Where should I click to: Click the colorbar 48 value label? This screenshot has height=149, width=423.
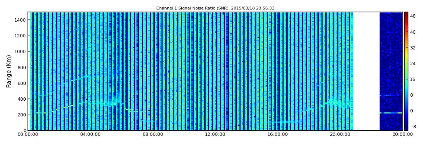click(x=413, y=16)
